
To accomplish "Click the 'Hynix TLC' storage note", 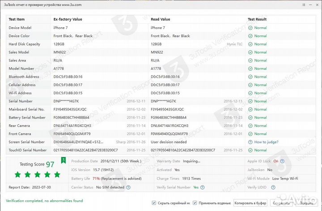I will [x=234, y=44].
